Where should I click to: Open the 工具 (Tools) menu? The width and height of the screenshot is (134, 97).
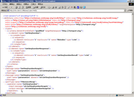tap(33, 4)
